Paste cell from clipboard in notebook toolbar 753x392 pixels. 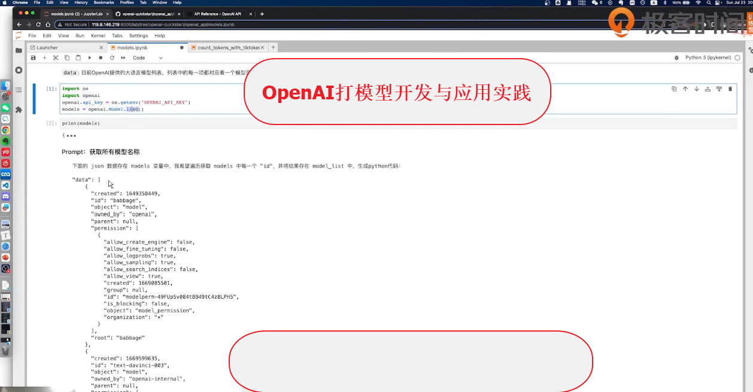click(x=78, y=58)
